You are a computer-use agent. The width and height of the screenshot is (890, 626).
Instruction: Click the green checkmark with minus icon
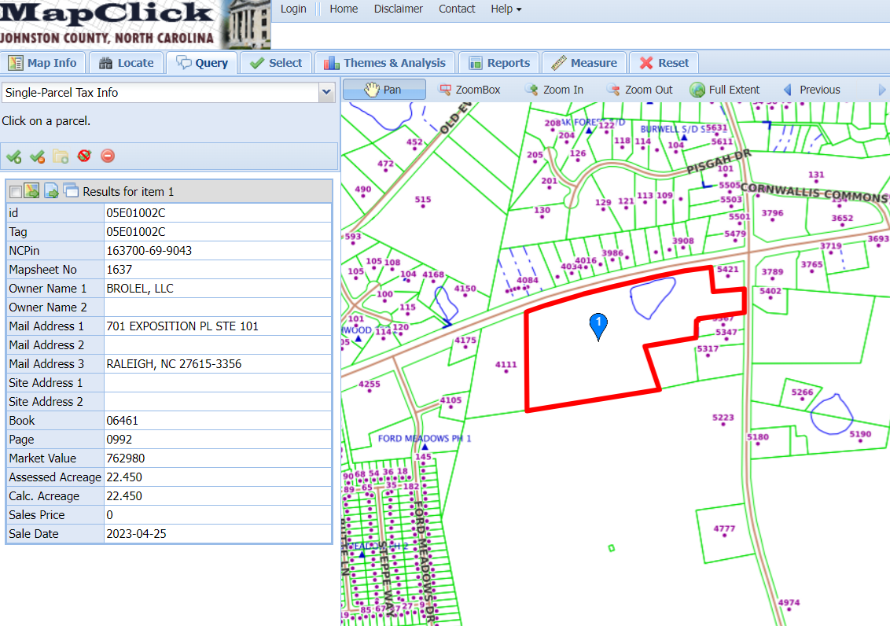[x=37, y=156]
